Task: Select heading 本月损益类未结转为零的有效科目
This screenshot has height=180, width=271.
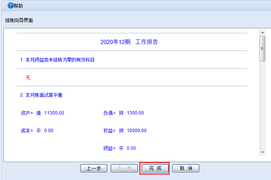Action: click(x=60, y=60)
